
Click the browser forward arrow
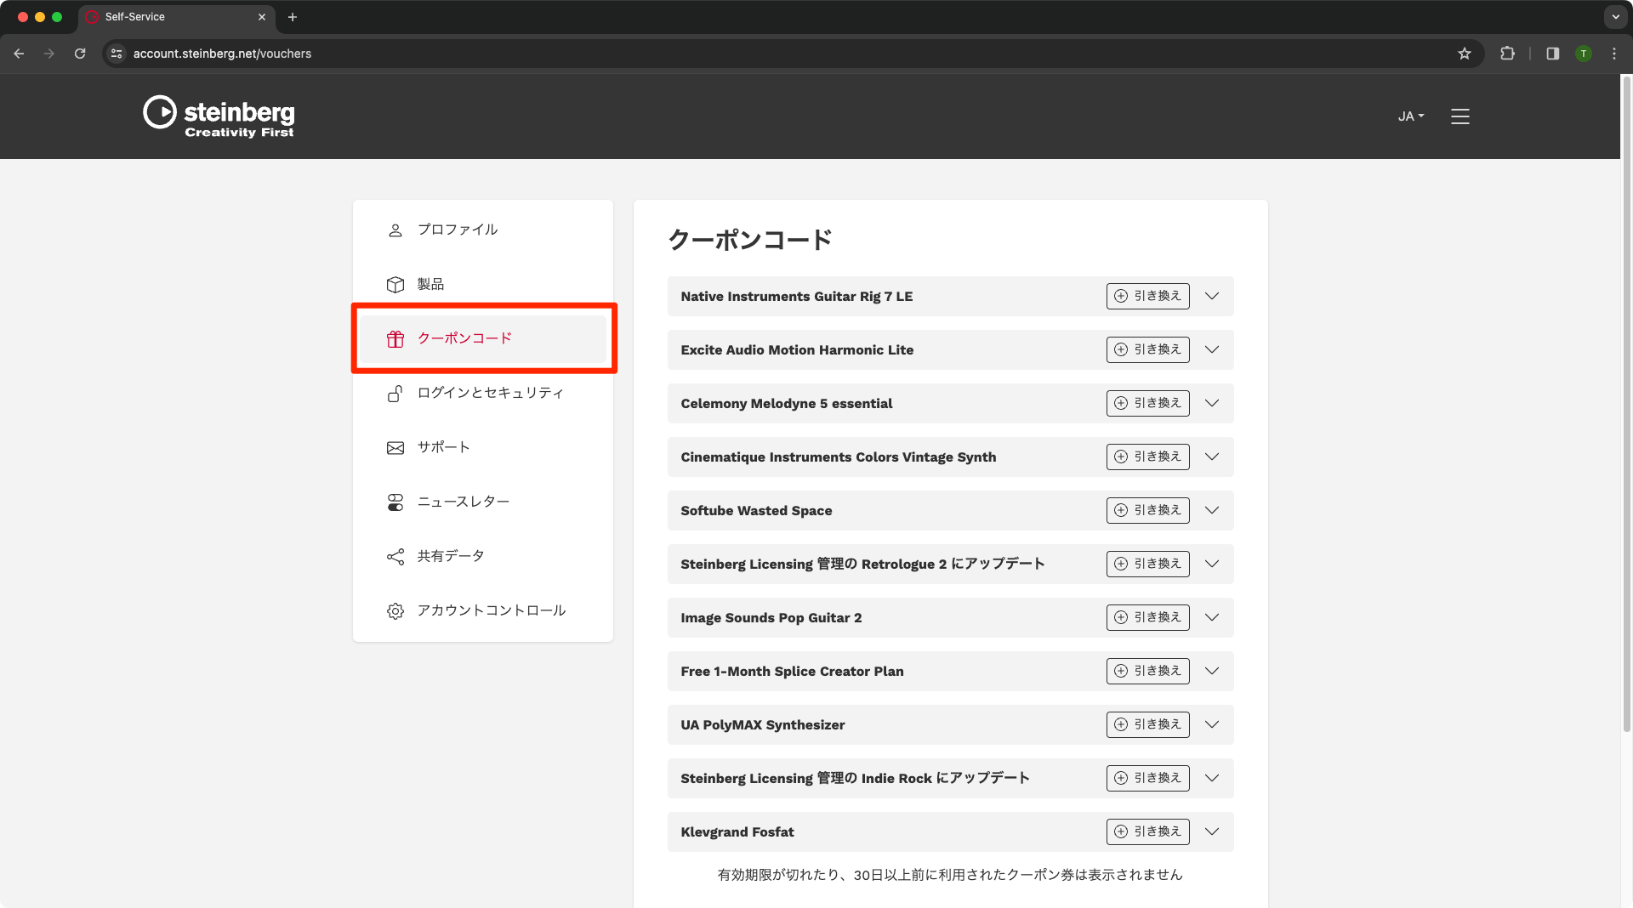click(x=49, y=54)
